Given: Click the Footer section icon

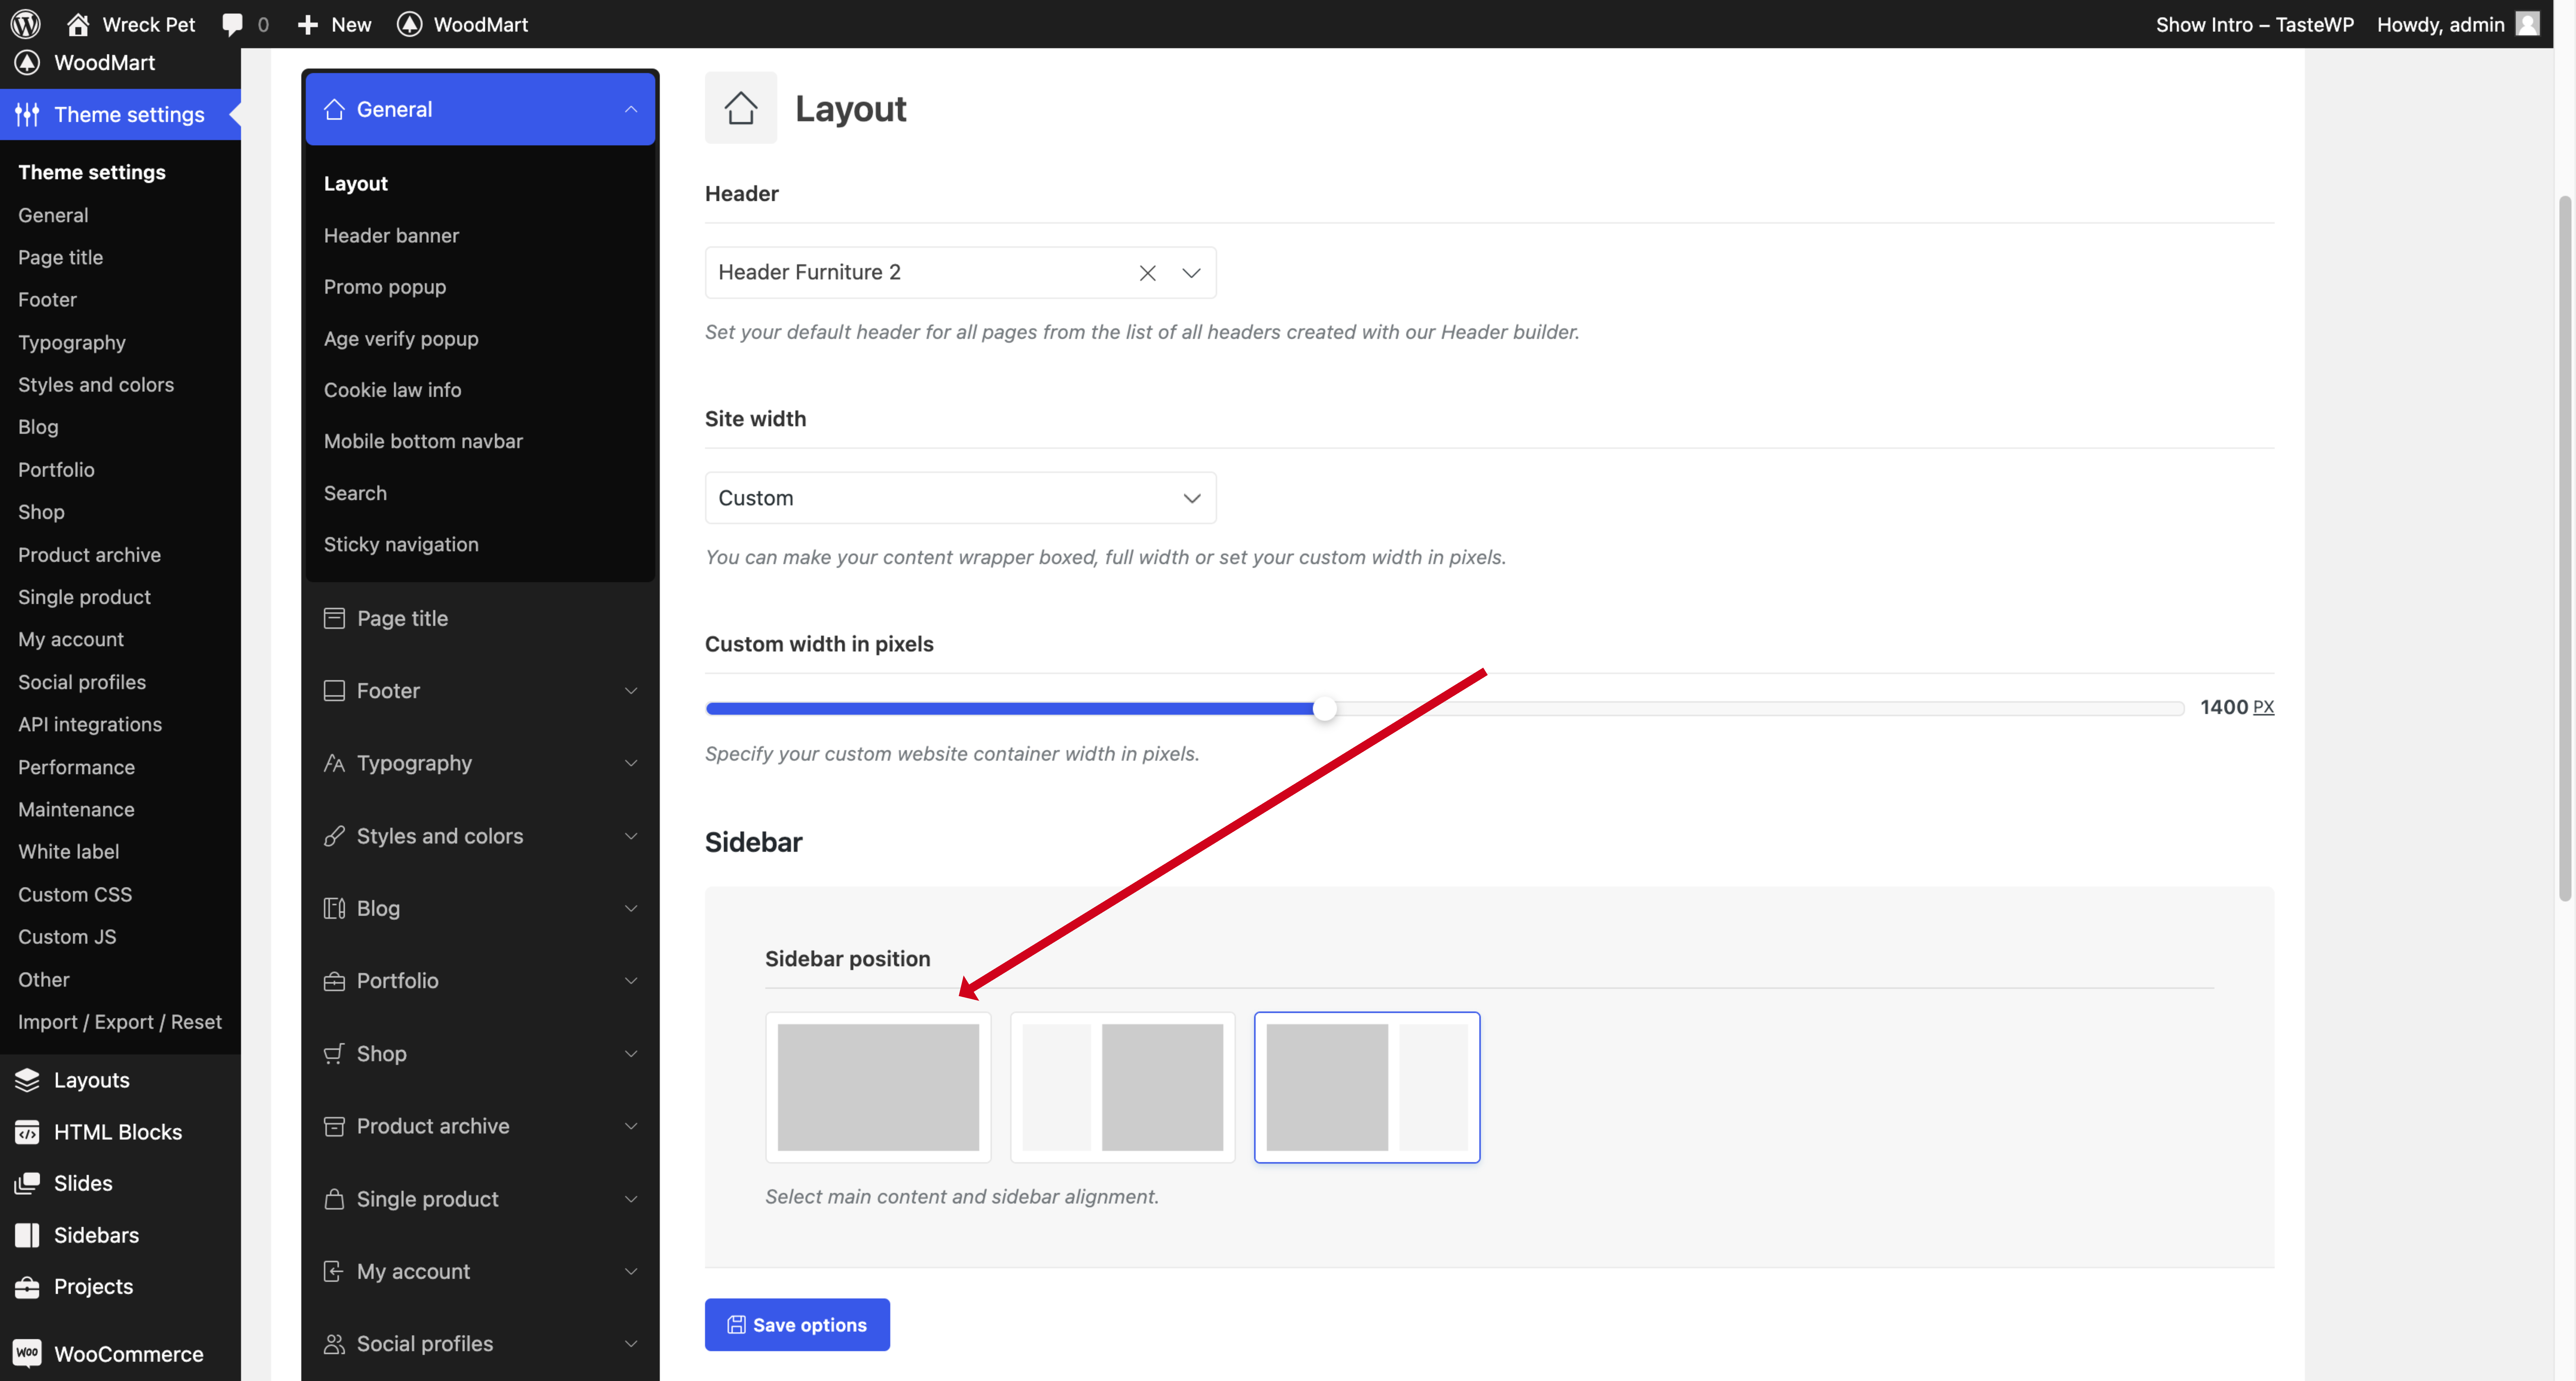Looking at the screenshot, I should tap(334, 690).
